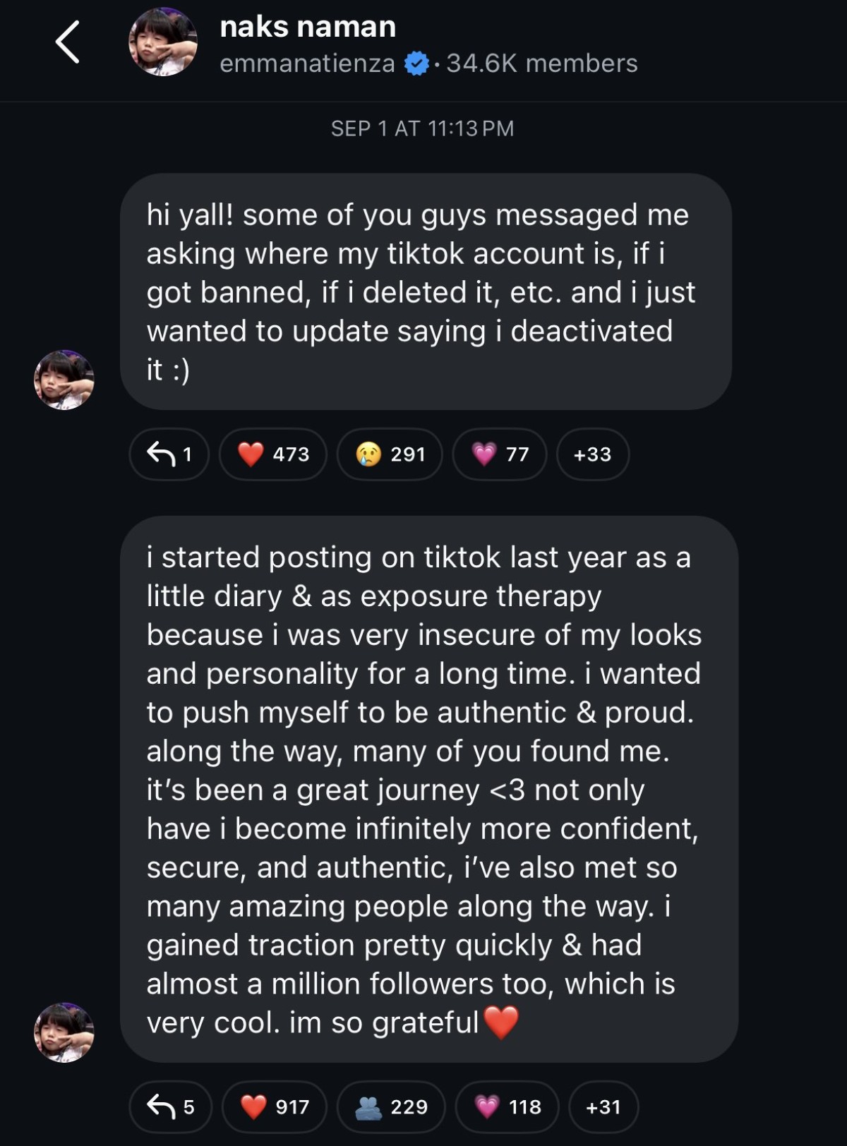Tap the SEP 1 AT 11:13 PM timestamp
The height and width of the screenshot is (1146, 847).
422,128
